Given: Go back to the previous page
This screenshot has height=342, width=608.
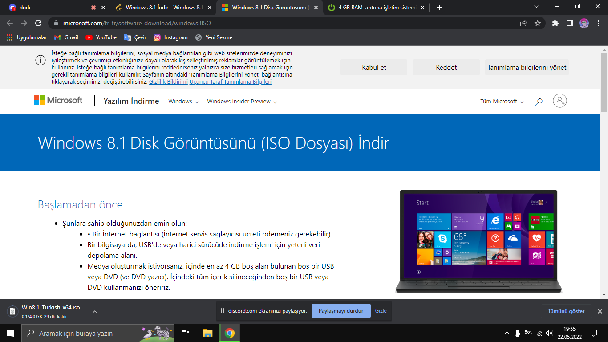Looking at the screenshot, I should 10,23.
